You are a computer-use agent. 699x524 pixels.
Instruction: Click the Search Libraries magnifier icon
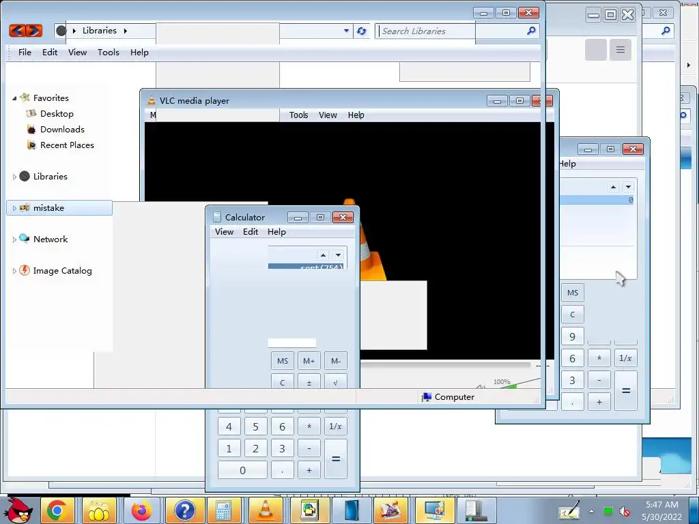click(x=531, y=31)
